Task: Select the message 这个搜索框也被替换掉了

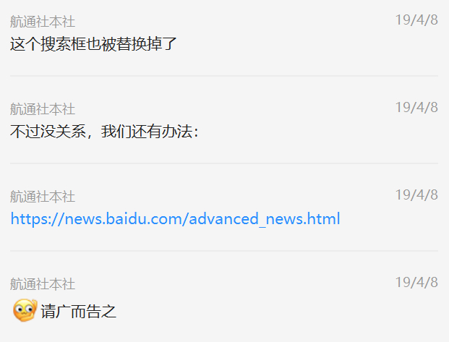Action: 93,44
